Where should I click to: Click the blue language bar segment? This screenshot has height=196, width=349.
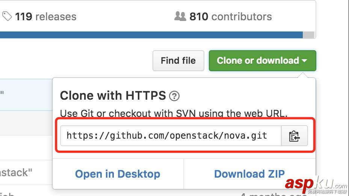(x=150, y=35)
